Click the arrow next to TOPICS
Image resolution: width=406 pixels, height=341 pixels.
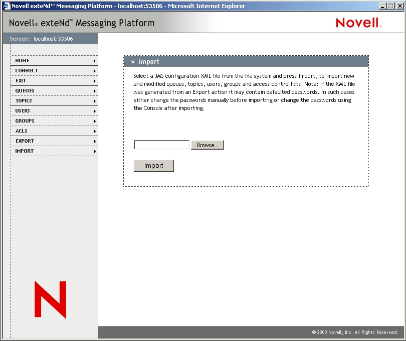[95, 101]
